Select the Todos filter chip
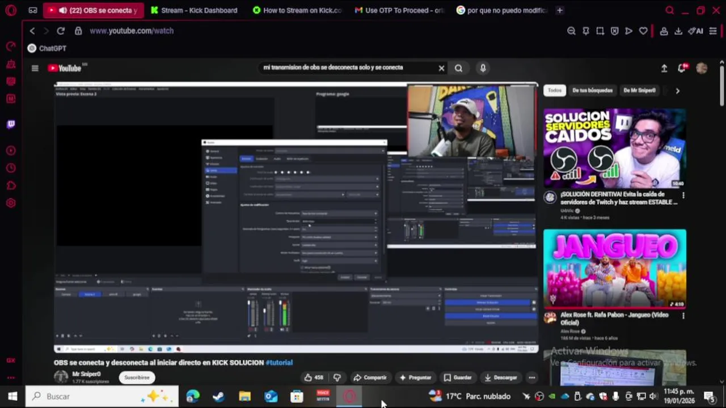The width and height of the screenshot is (726, 408). 555,90
